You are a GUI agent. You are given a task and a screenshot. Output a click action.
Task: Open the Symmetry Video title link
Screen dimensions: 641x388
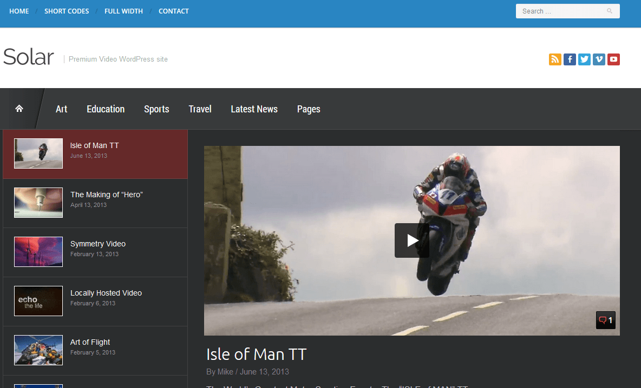pos(97,244)
